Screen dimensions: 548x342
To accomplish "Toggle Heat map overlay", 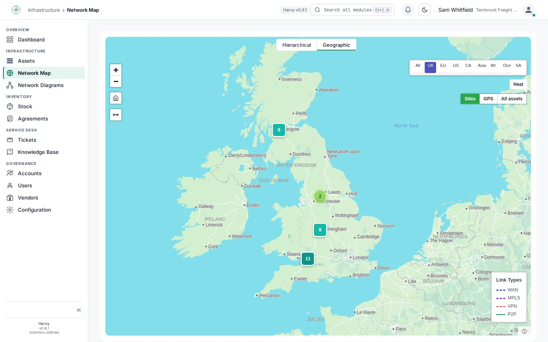I will [518, 84].
